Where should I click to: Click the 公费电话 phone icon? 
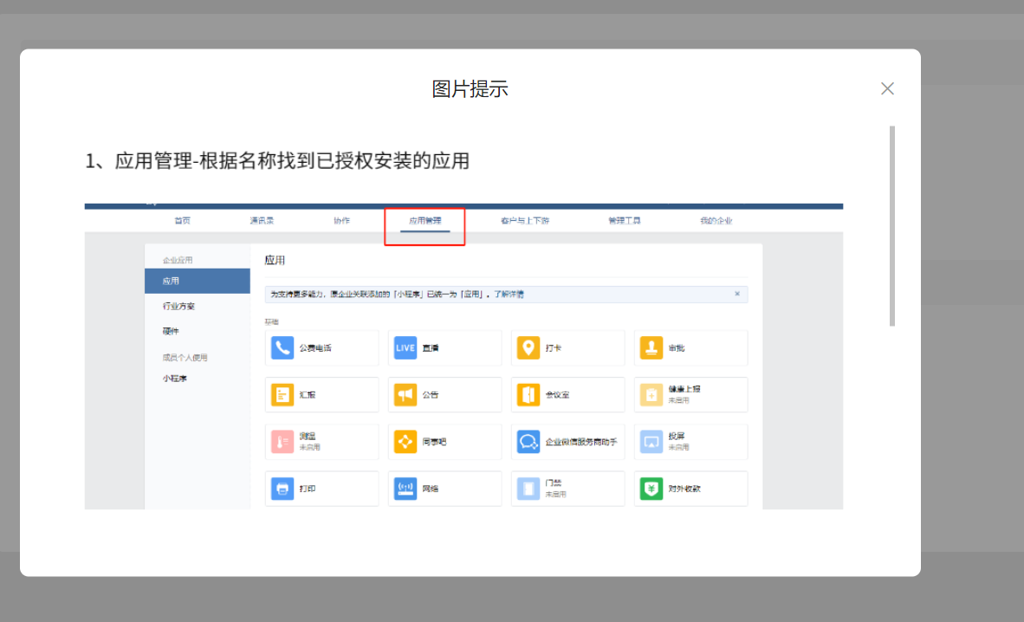coord(282,348)
